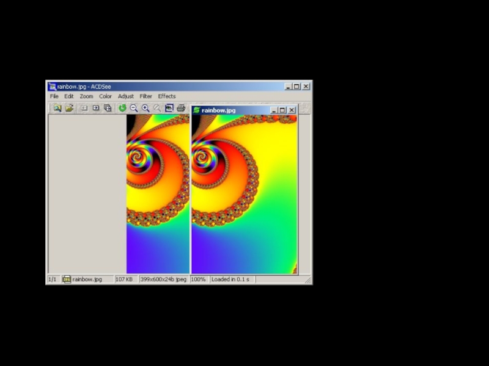
Task: Go to previous image toolbar icon
Action: (84, 108)
